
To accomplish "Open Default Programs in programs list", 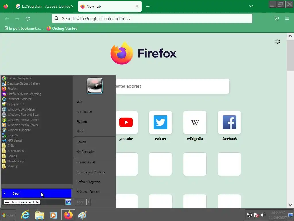I will tap(19, 78).
